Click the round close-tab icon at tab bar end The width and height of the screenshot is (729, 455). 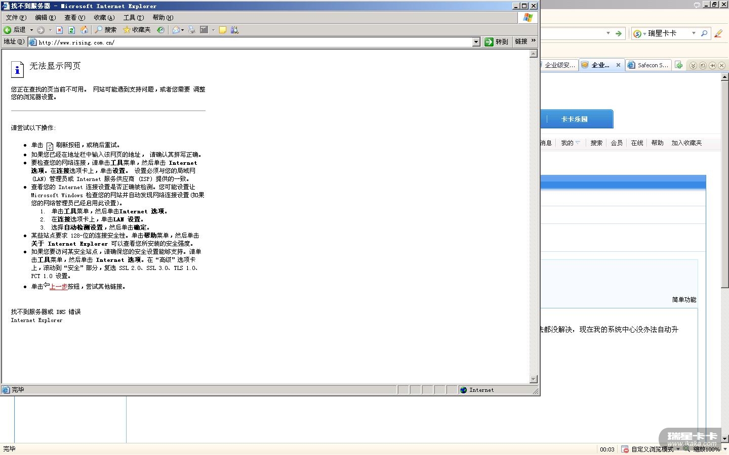pyautogui.click(x=722, y=65)
